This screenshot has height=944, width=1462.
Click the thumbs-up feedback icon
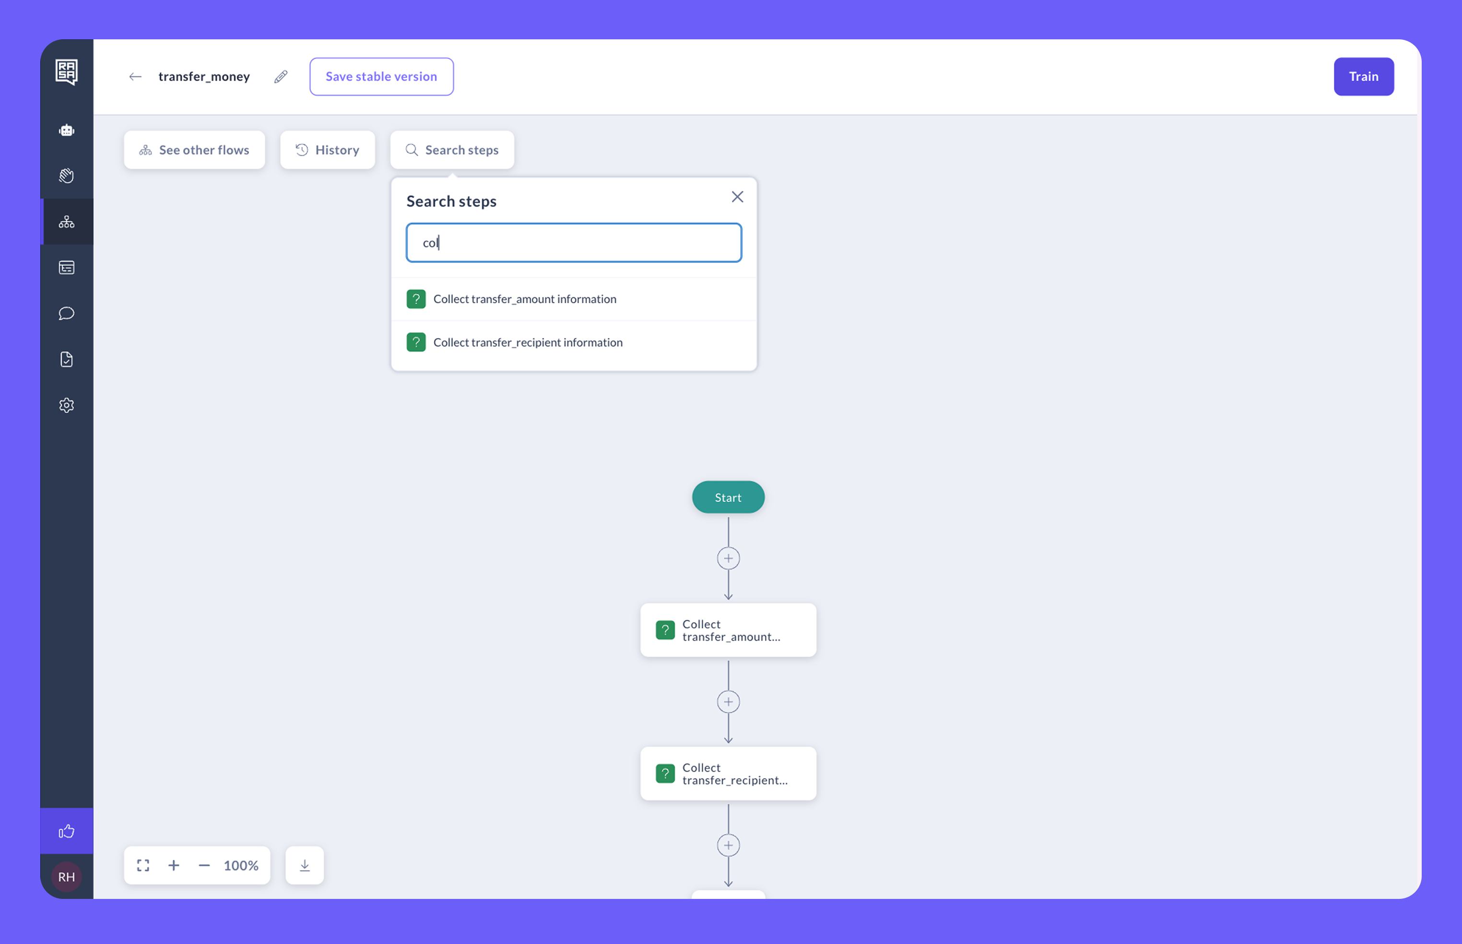66,831
